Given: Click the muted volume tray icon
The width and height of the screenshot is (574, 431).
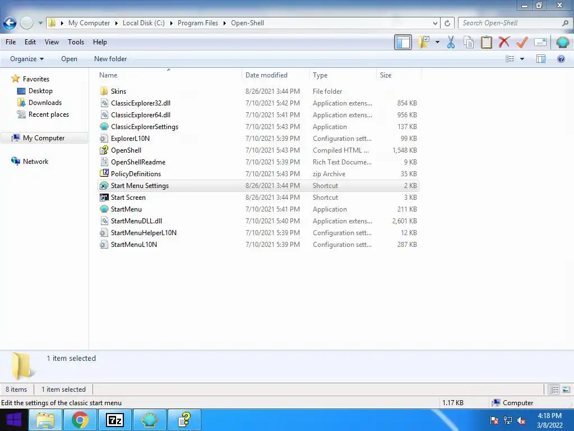Looking at the screenshot, I should [x=521, y=420].
